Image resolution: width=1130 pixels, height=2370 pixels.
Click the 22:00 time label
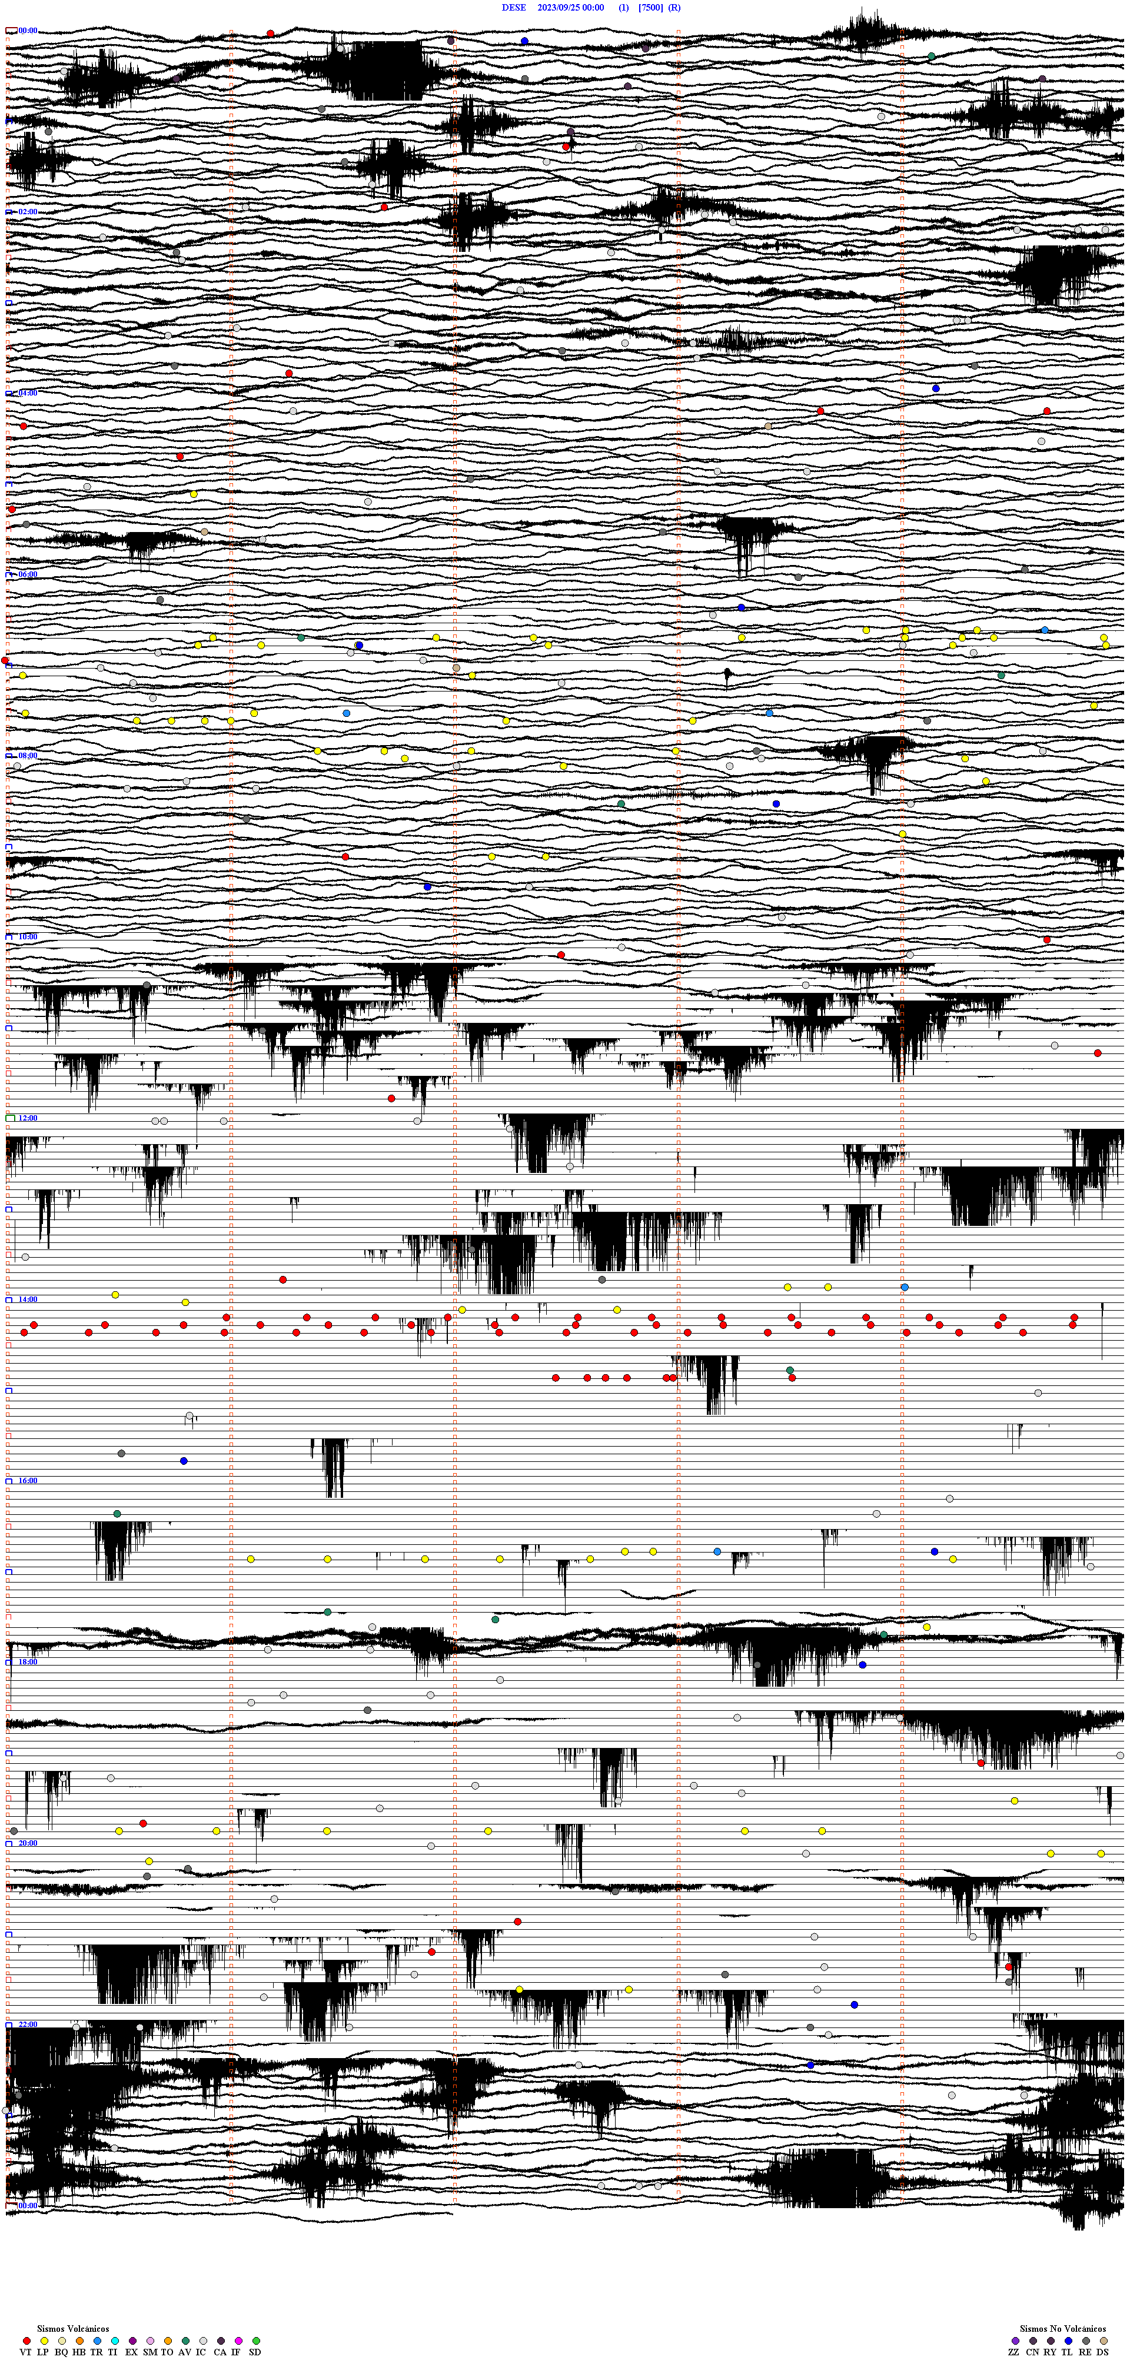point(28,2024)
